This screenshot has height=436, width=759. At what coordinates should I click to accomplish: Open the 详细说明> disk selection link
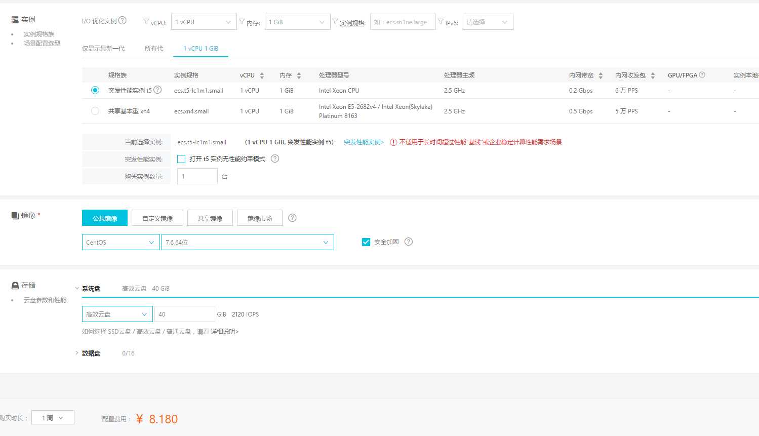point(225,332)
